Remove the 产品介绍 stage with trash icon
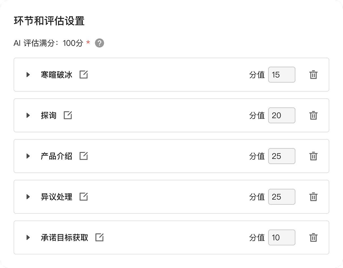Screen dimensions: 343x268 tap(313, 156)
